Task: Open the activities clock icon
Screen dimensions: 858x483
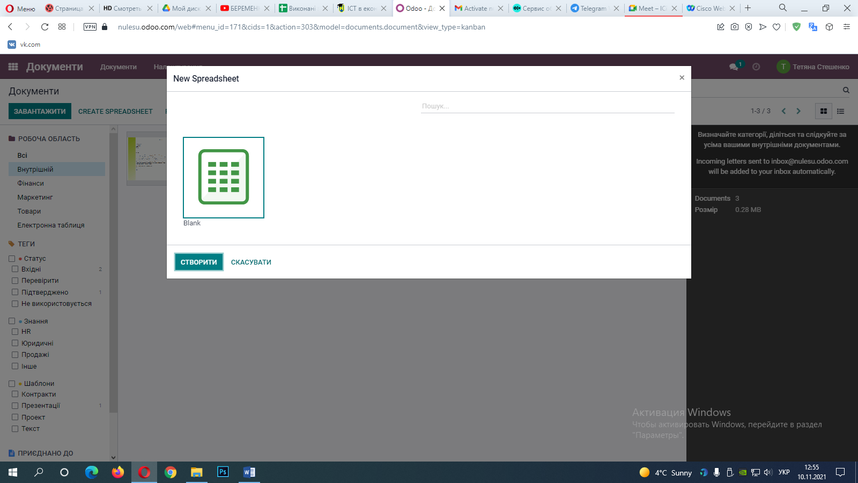Action: pyautogui.click(x=756, y=67)
